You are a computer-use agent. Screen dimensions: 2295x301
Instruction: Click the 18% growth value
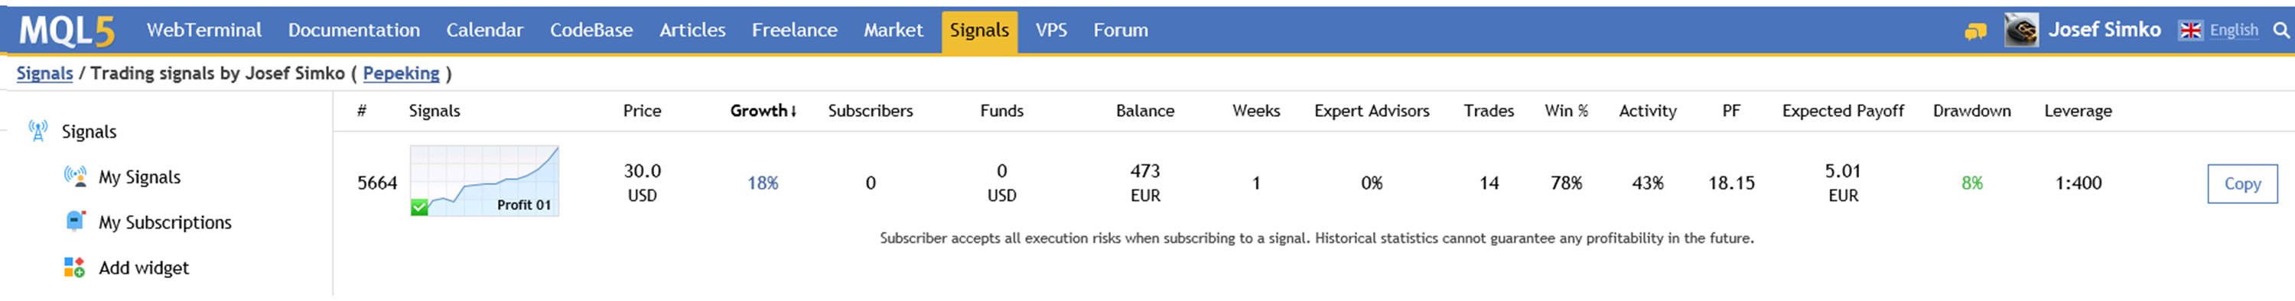tap(763, 183)
